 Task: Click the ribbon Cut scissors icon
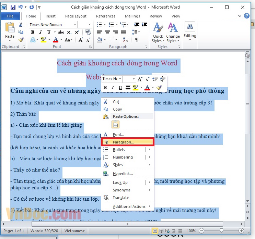[x=21, y=25]
